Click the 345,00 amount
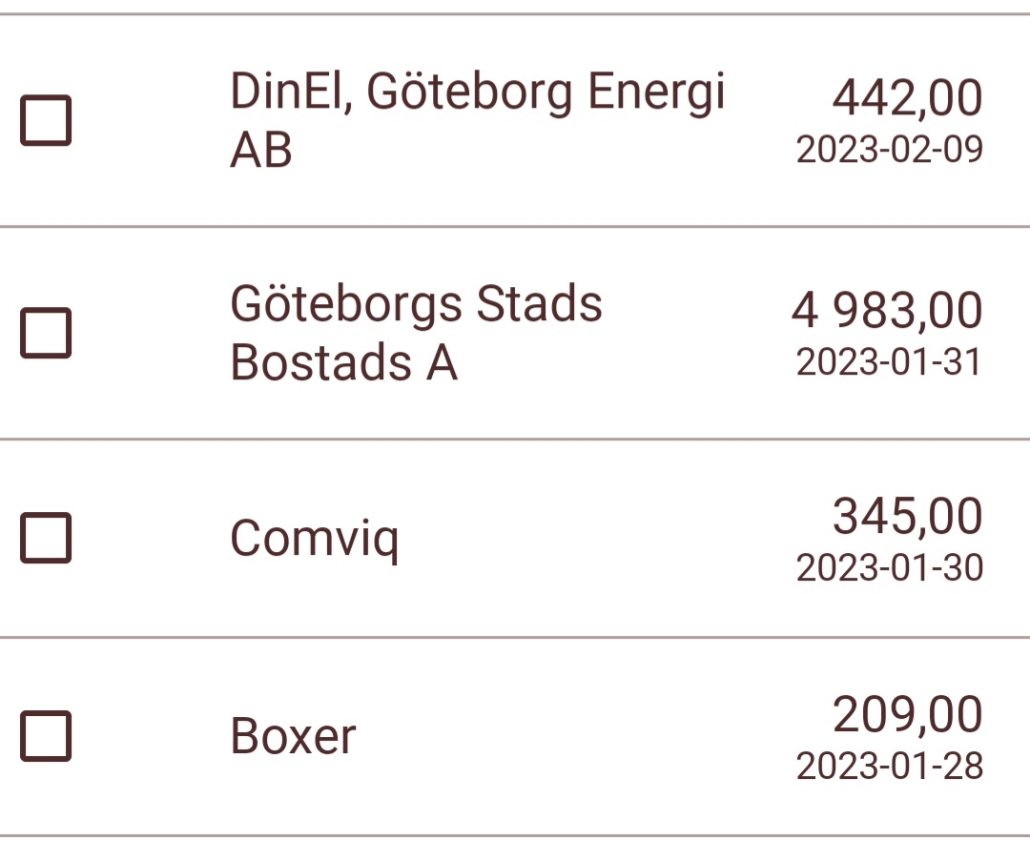The height and width of the screenshot is (860, 1030). pyautogui.click(x=907, y=516)
